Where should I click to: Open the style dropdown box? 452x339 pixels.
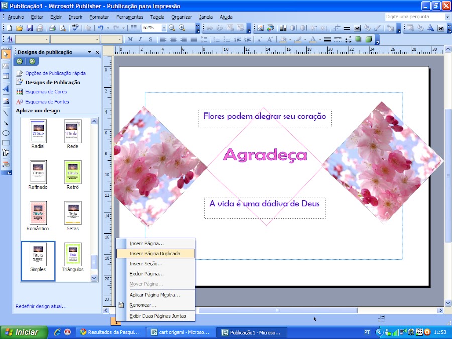[46, 39]
